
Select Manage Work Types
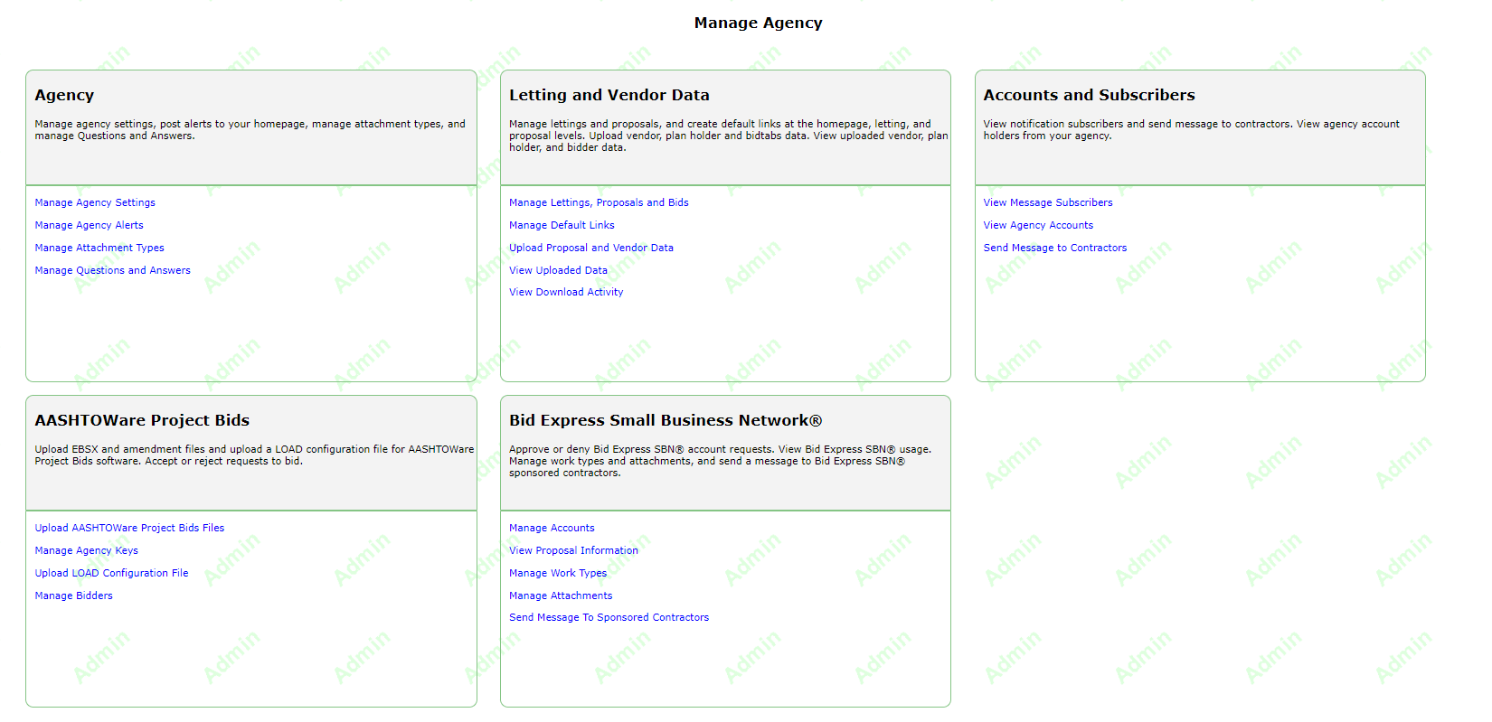(x=558, y=573)
